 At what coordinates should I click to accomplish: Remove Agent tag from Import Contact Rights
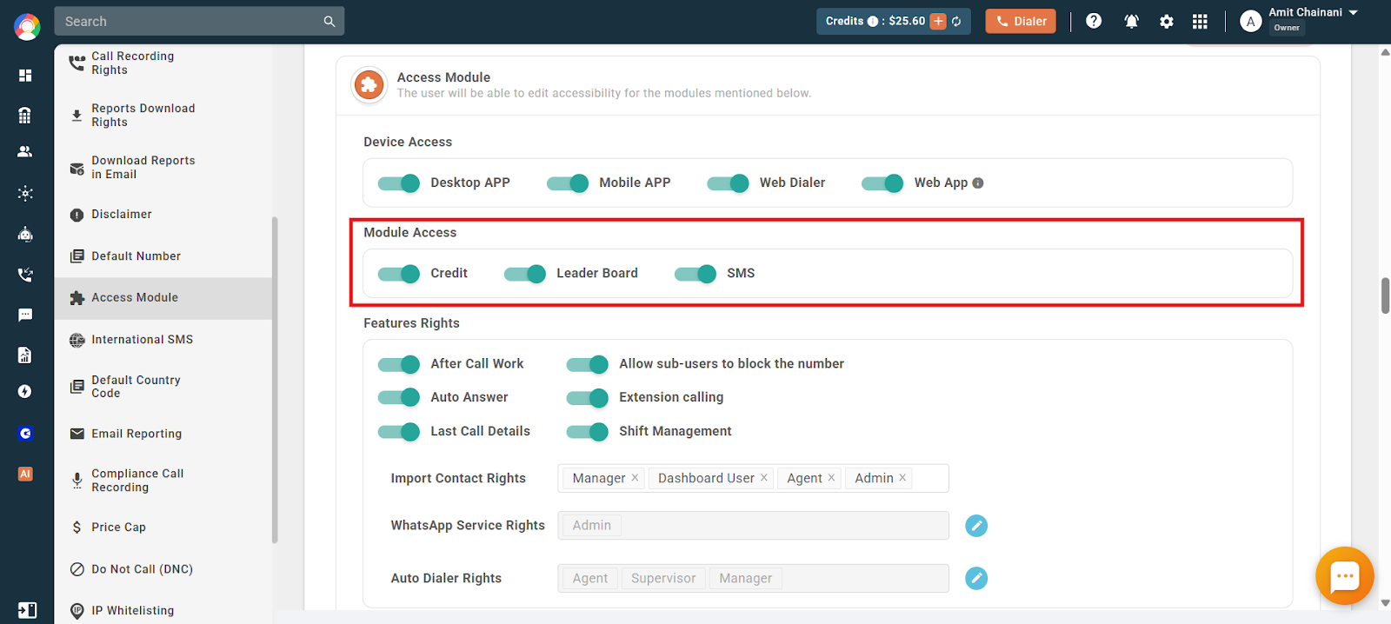coord(831,478)
